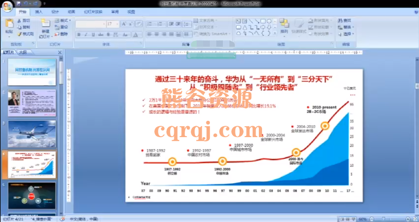The height and width of the screenshot is (222, 419).
Task: Open font color picker
Action: (136, 35)
